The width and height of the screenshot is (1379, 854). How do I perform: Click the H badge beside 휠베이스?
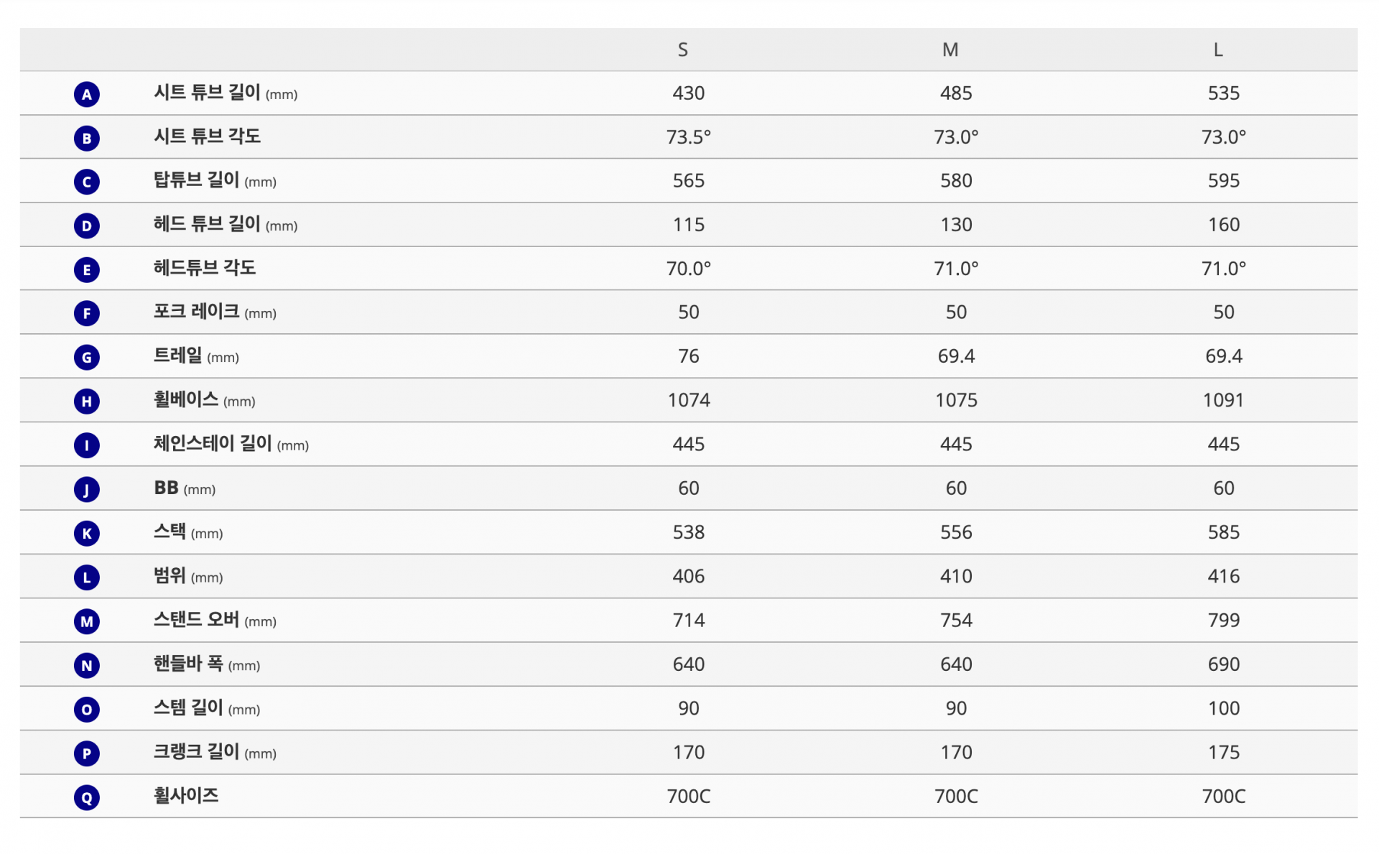click(87, 401)
